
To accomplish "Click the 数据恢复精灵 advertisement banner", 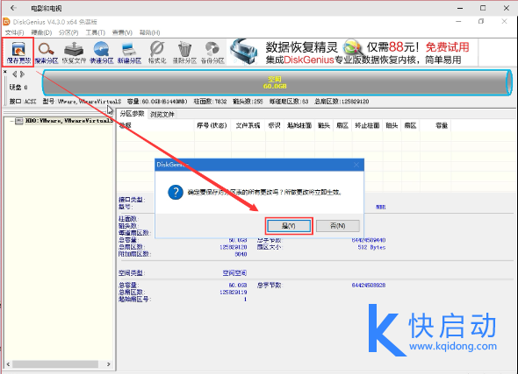I will point(352,52).
